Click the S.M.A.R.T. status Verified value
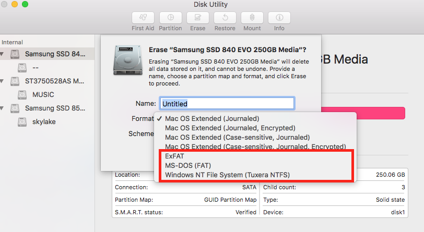The width and height of the screenshot is (424, 232). (x=246, y=212)
